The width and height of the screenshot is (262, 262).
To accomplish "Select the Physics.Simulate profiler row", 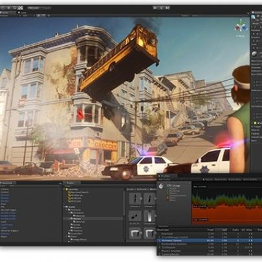I will click(x=209, y=251).
